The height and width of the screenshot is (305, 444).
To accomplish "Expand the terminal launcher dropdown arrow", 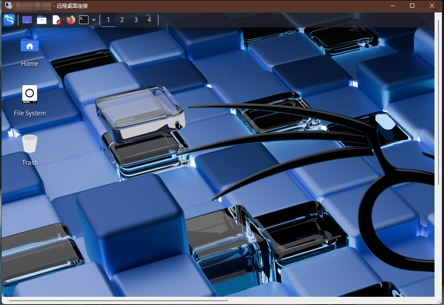I will (x=94, y=20).
